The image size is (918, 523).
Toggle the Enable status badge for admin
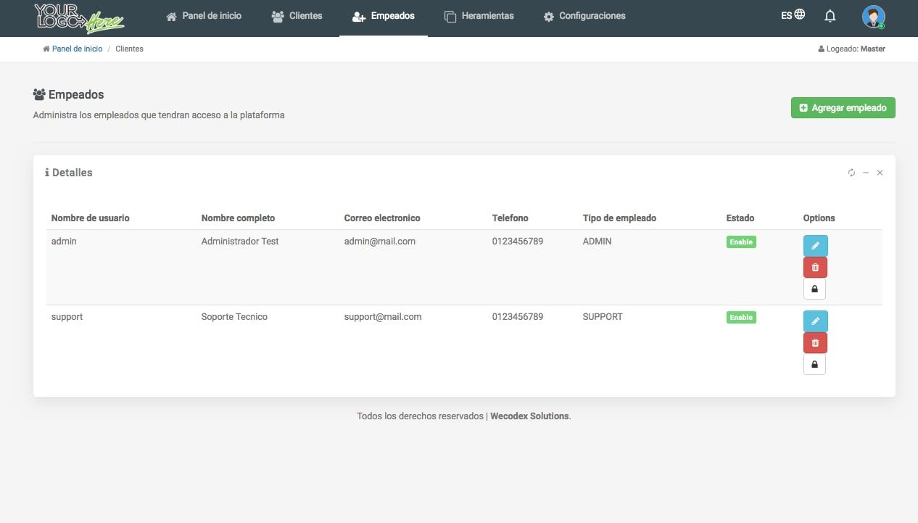[741, 242]
